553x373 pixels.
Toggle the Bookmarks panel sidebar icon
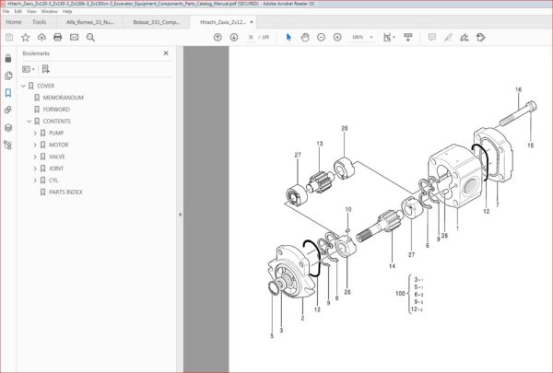click(8, 93)
